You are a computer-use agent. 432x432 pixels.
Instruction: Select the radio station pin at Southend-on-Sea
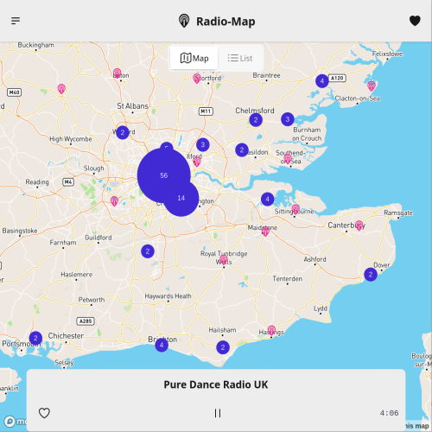[x=288, y=159]
